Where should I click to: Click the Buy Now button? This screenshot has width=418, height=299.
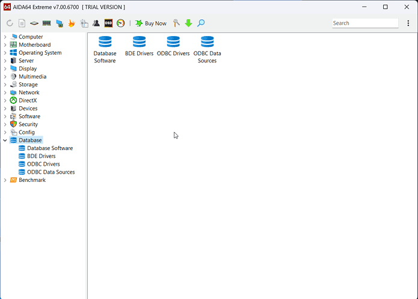(150, 23)
